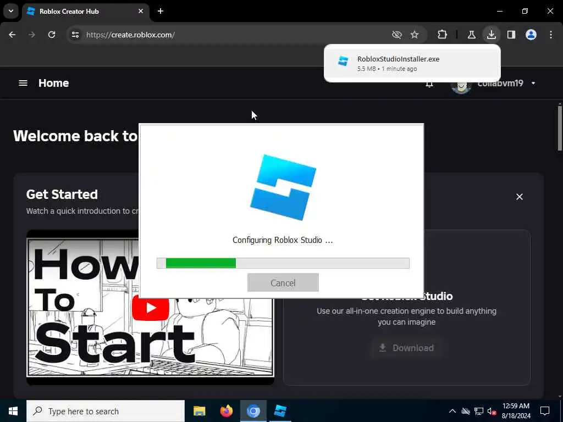This screenshot has width=563, height=422.
Task: Open the tab search dropdown arrow
Action: click(11, 11)
